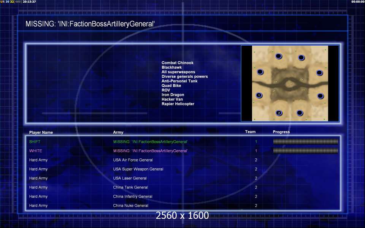The image size is (365, 228).
Task: Click SHIFT's loading progress bar
Action: [305, 142]
